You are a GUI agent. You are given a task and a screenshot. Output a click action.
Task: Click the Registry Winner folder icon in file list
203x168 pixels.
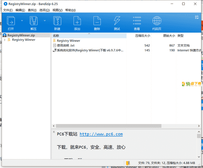pos(54,41)
